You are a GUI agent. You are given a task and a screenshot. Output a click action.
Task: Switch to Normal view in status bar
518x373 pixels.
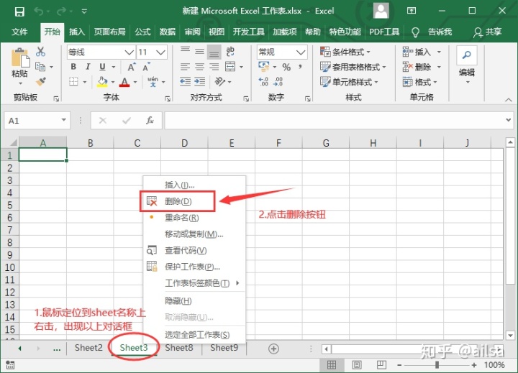[x=332, y=365]
